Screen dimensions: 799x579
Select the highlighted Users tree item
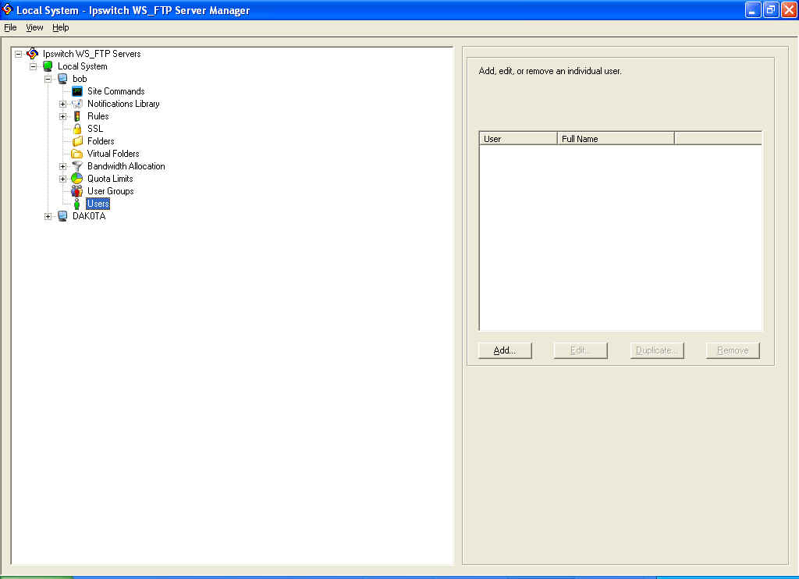[x=98, y=204]
